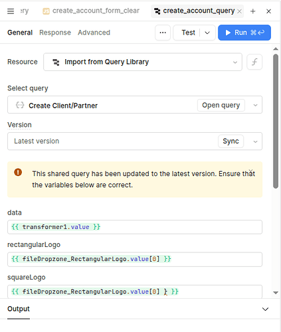This screenshot has height=332, width=281.
Task: Switch to the Response tab
Action: [55, 33]
